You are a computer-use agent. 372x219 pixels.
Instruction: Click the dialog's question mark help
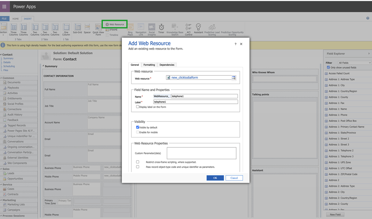235,44
